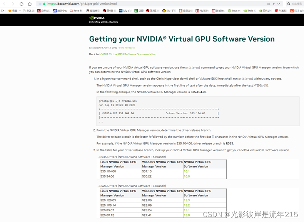Click 'Driver Version: 535.104.06' in code block
Screen dimensions: 304x222
pos(185,113)
